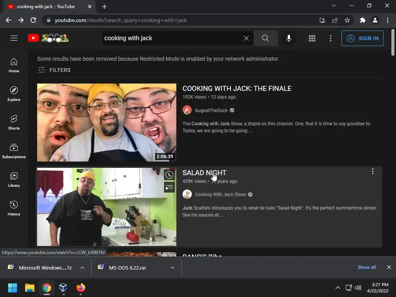Open the SALAD NIGHT video thumbnail
Screen dimensions: 396x297
point(107,207)
